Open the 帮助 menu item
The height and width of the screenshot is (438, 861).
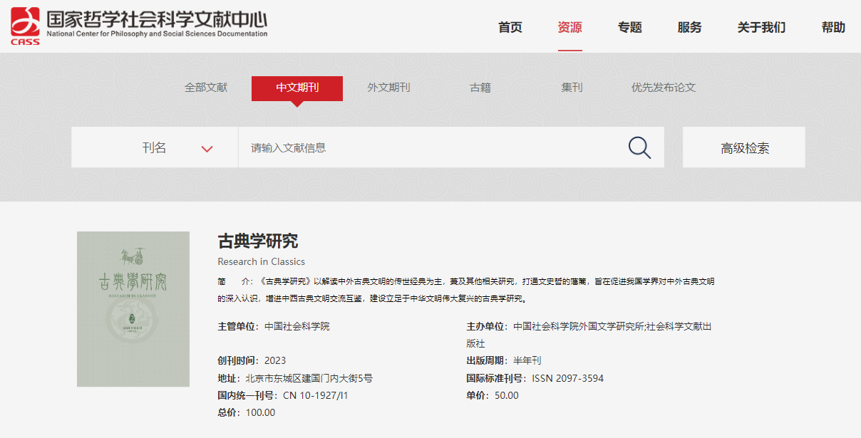(833, 28)
